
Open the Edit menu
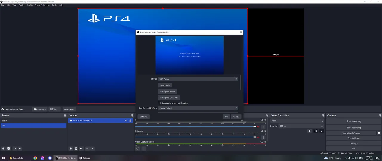[8, 5]
